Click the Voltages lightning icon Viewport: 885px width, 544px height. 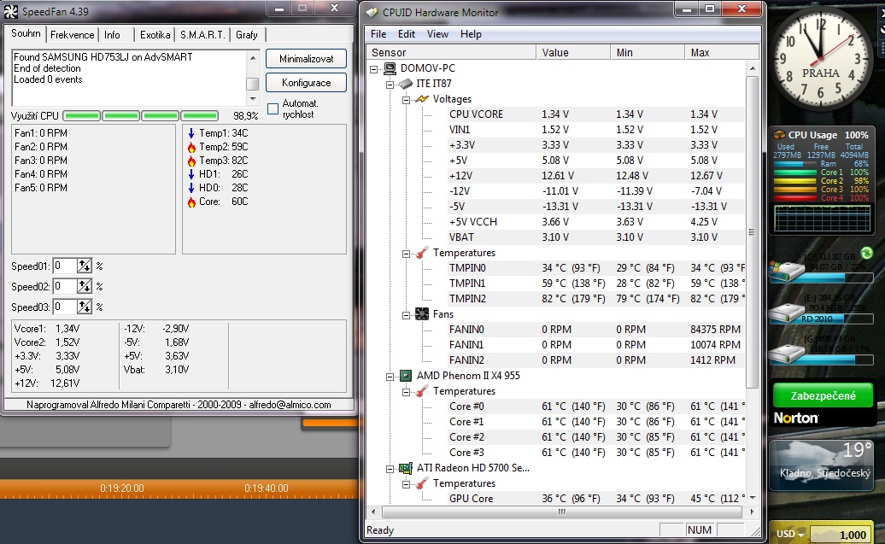point(421,99)
